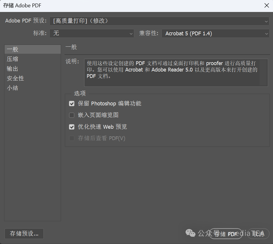The image size is (273, 244).
Task: Click the 存储 PDF button
Action: pos(226,234)
